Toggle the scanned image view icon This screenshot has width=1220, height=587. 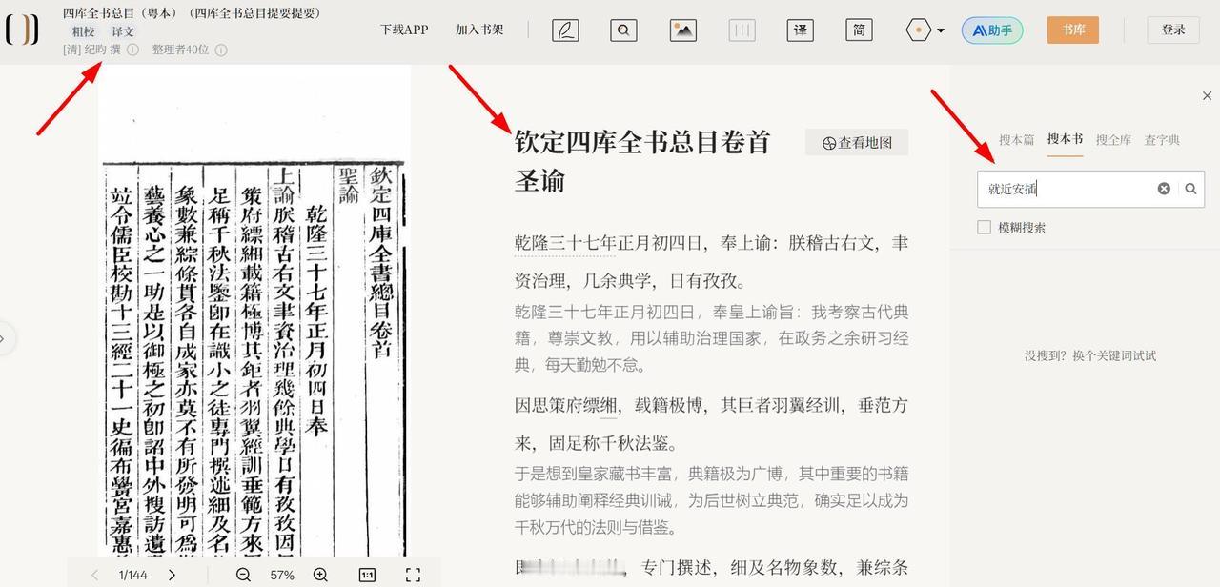coord(682,30)
